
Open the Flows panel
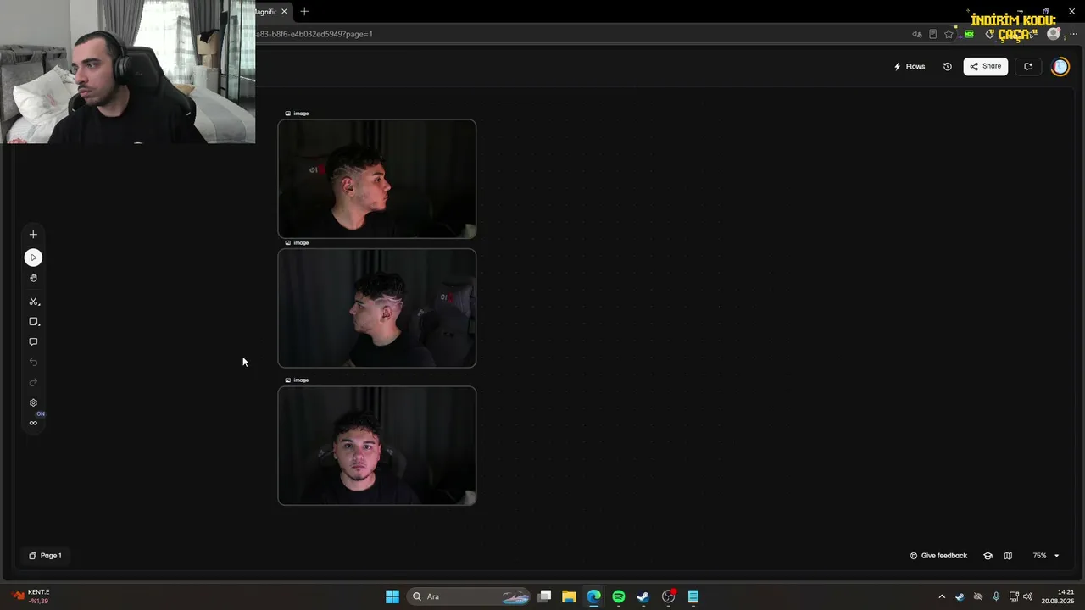910,66
